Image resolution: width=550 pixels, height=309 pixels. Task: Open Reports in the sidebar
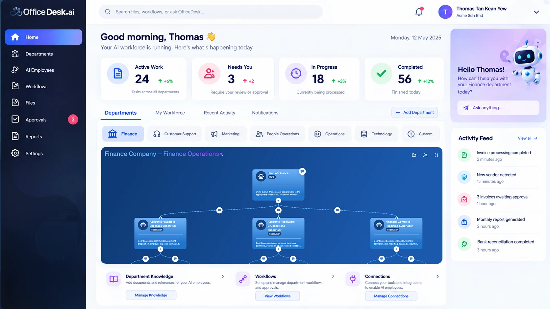pos(43,137)
